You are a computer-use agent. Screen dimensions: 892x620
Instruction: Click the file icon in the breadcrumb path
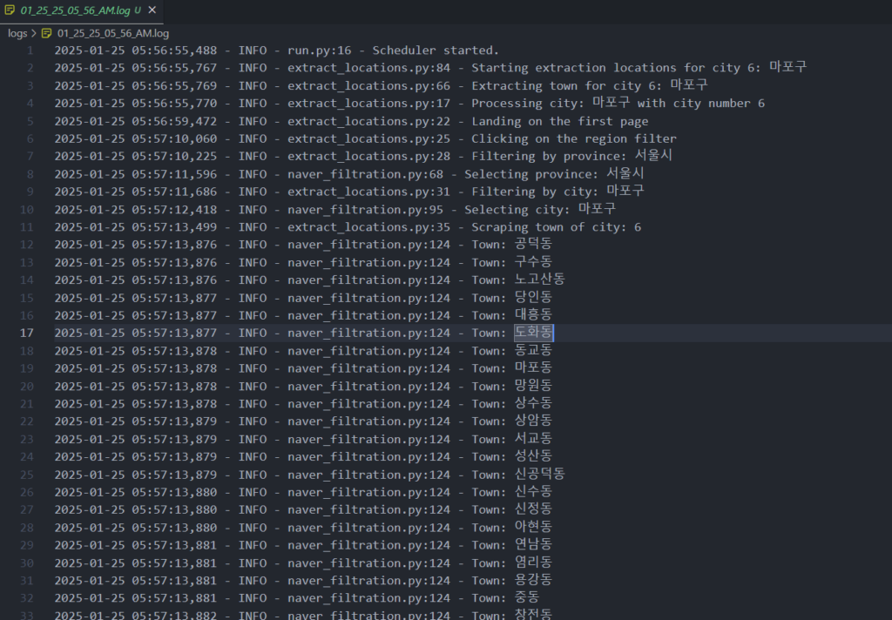47,33
